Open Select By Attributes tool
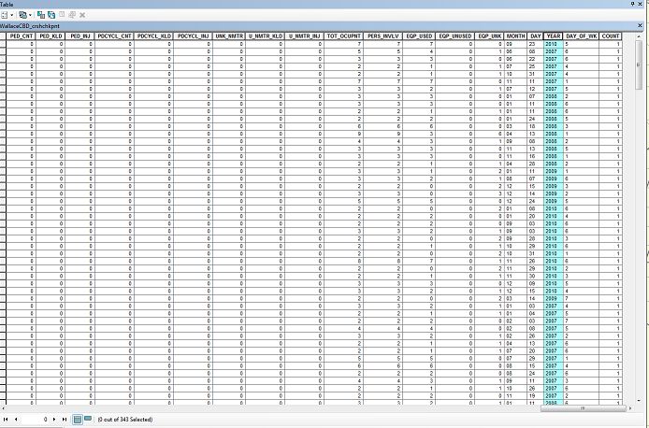Screen dimensions: 649x428 [41, 15]
